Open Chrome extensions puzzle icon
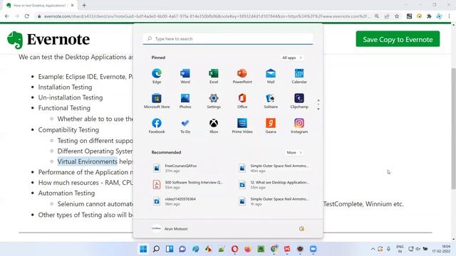456x256 pixels. click(429, 16)
